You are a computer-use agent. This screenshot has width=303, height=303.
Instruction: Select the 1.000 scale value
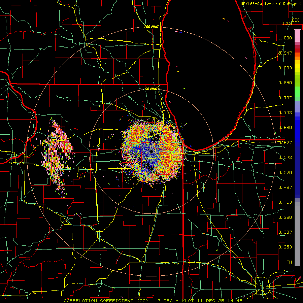pos(285,38)
